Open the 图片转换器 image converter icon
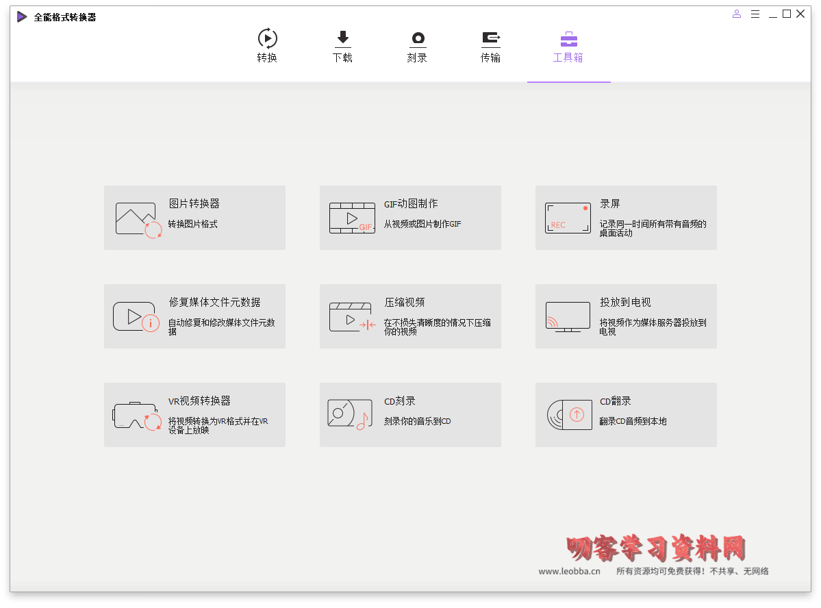This screenshot has height=608, width=821. 139,219
